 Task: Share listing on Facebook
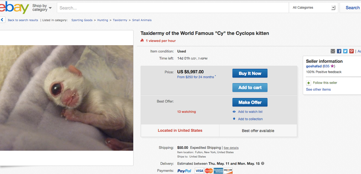click(x=339, y=51)
